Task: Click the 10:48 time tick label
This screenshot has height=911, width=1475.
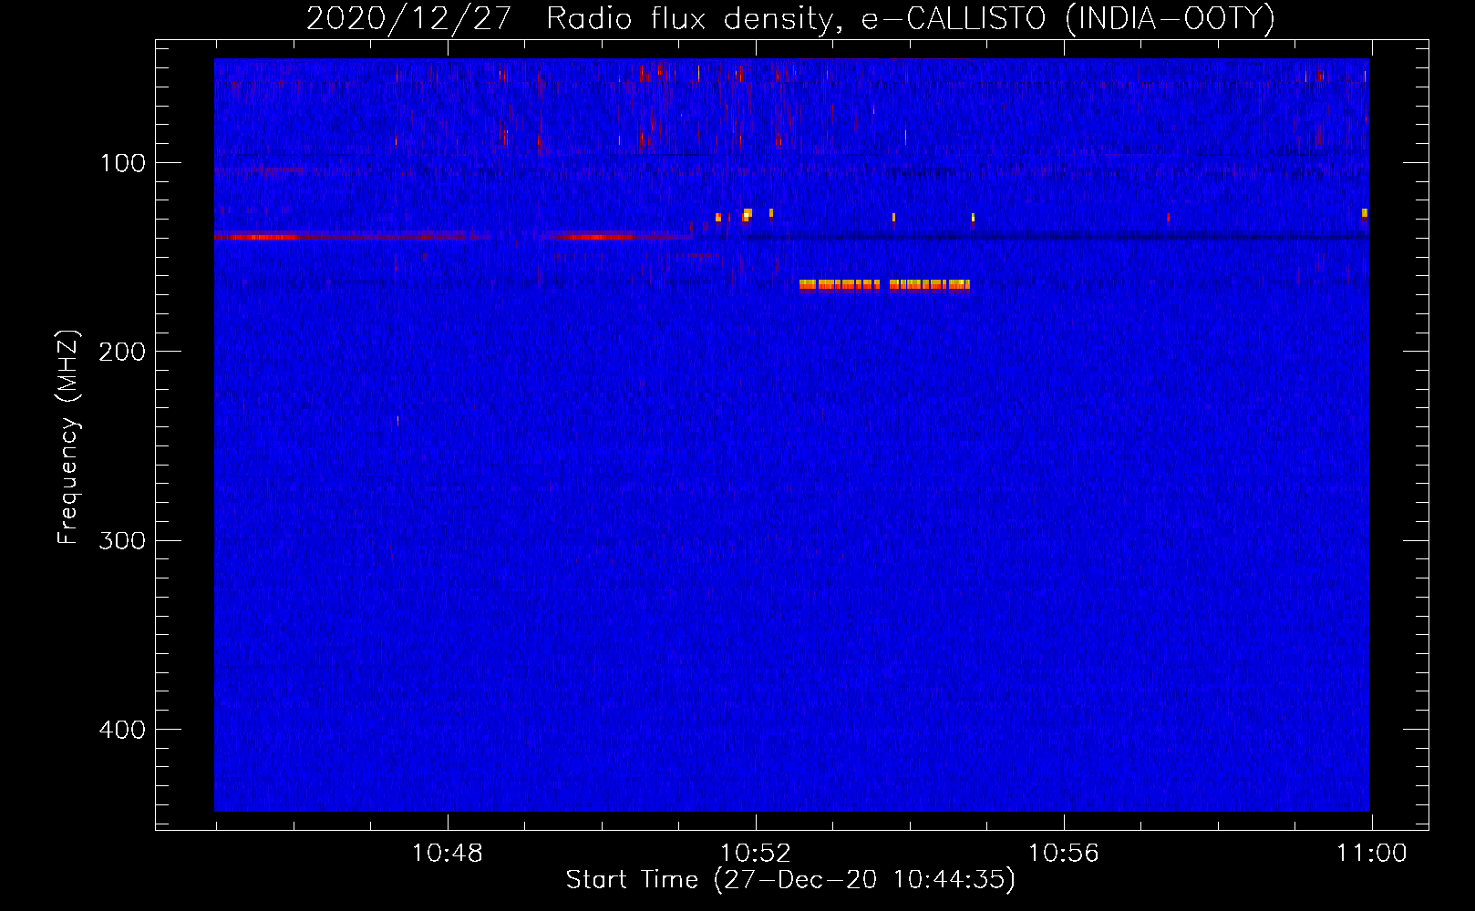Action: pos(447,854)
